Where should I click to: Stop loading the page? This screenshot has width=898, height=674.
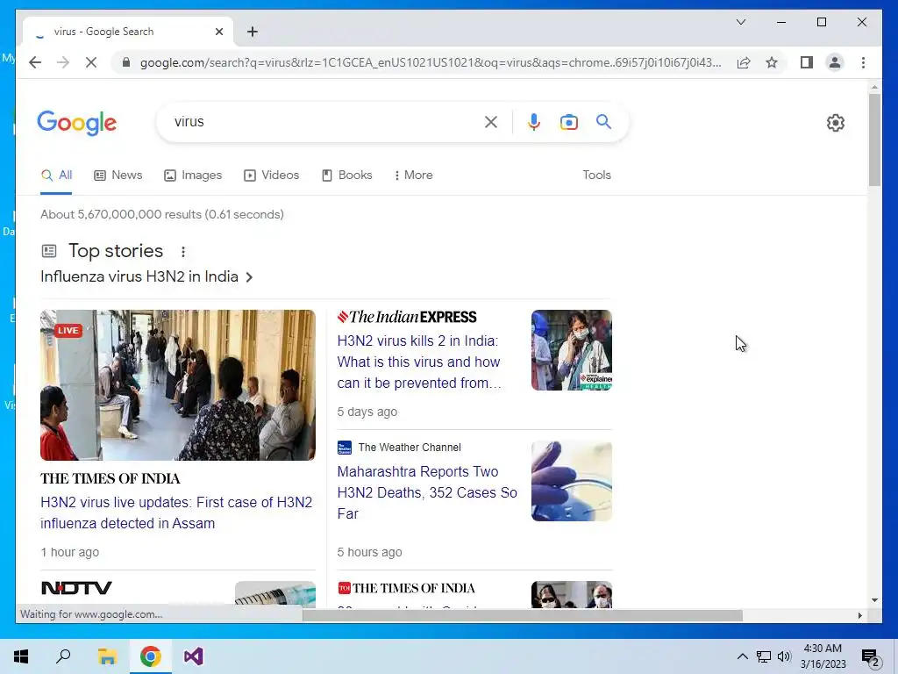pyautogui.click(x=91, y=62)
